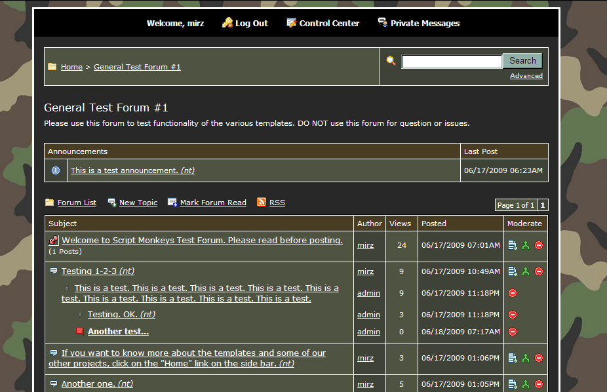
Task: Click inside the search text field
Action: pos(452,62)
